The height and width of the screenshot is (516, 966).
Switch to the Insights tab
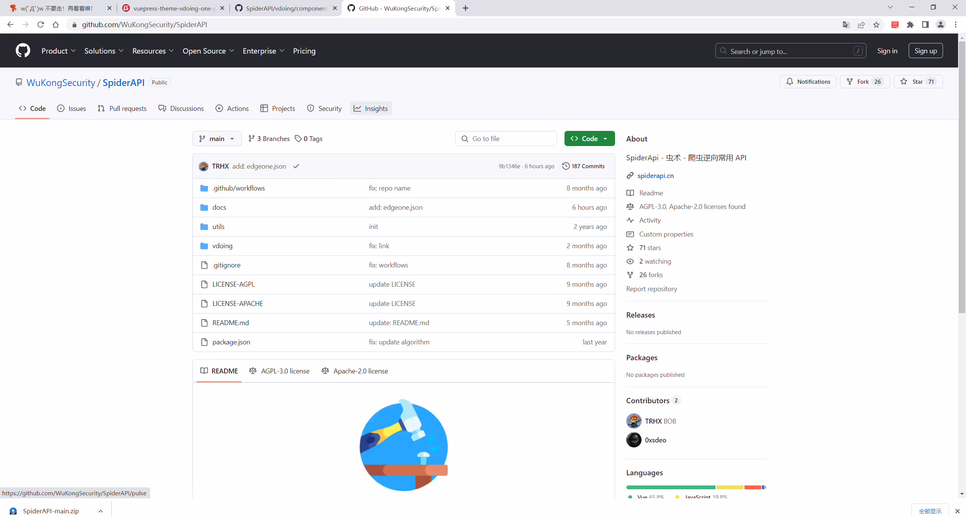coord(371,109)
